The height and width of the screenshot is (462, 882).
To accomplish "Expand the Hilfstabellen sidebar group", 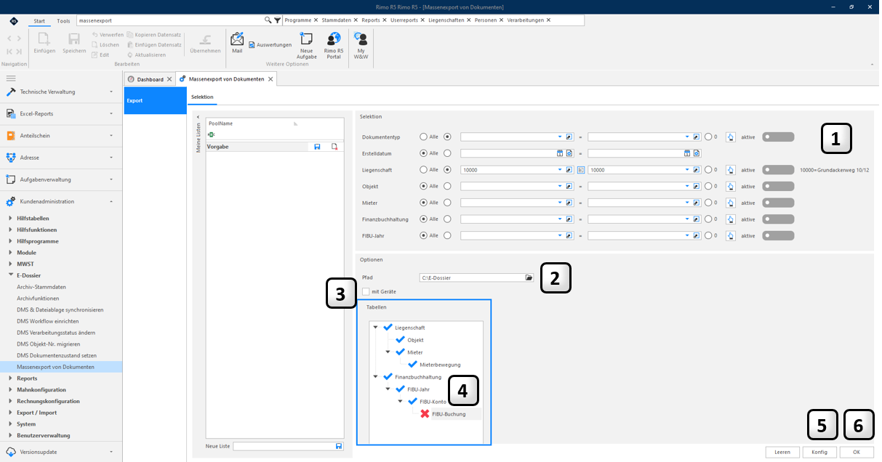I will (10, 219).
